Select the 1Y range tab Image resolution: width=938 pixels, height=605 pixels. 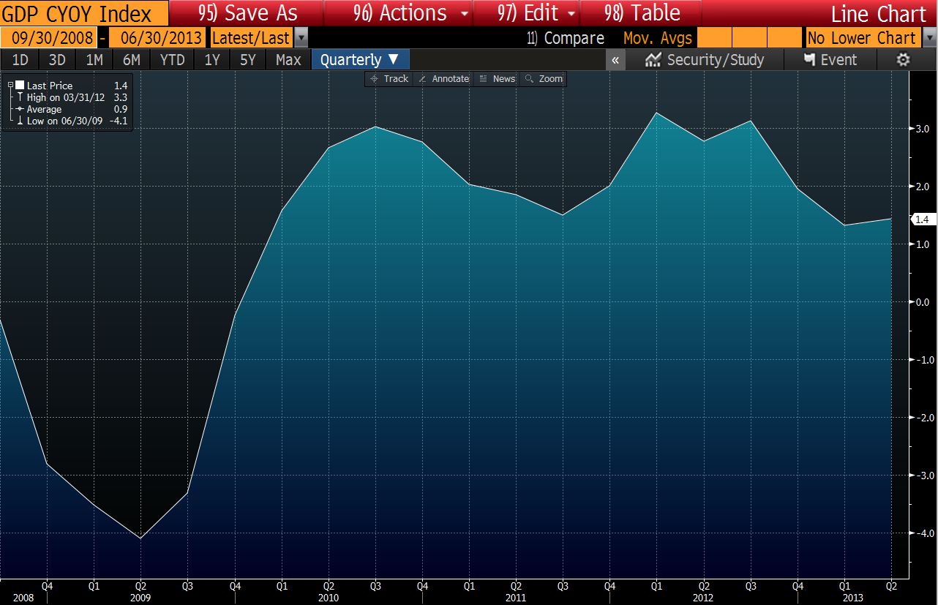click(x=212, y=60)
